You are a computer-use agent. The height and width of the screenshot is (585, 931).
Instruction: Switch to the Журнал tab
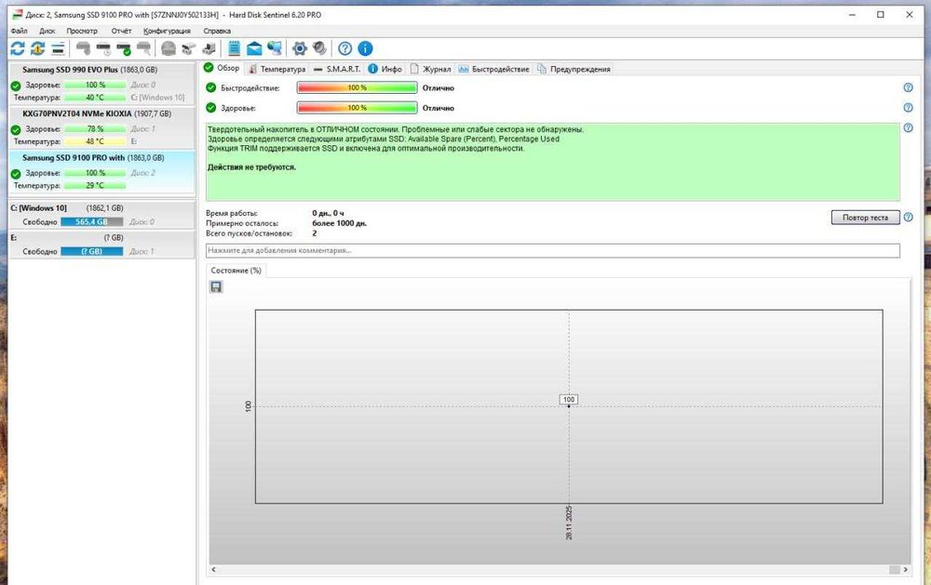point(430,69)
